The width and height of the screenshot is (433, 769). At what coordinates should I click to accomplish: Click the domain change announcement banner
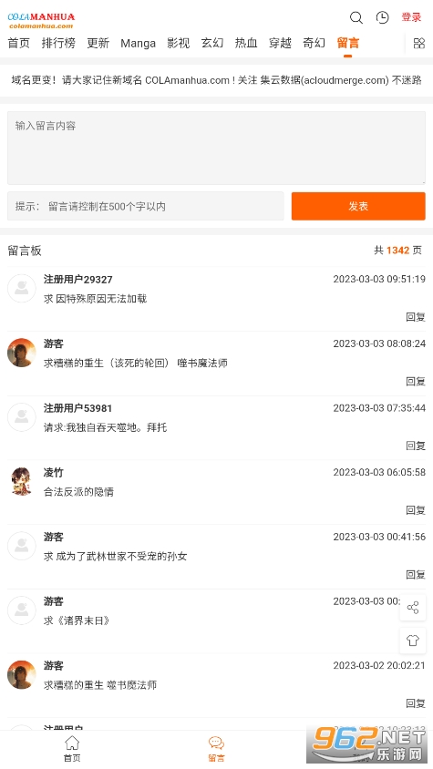(x=217, y=80)
